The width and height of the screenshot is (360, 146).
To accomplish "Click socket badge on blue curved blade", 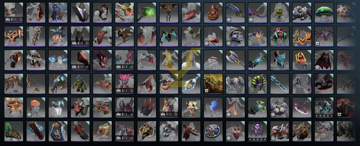I will [x=229, y=20].
